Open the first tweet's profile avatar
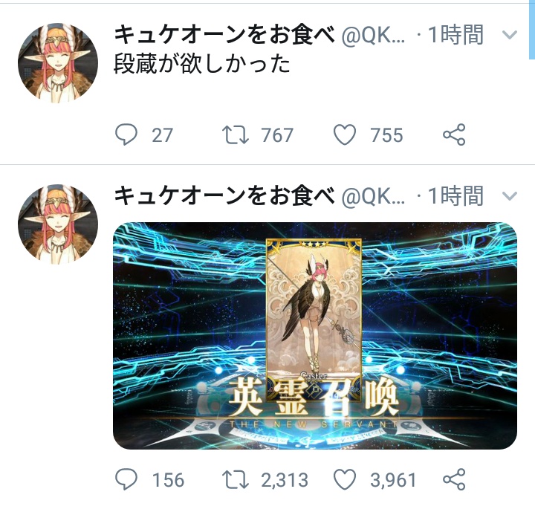Screen dimensions: 535x509 click(58, 63)
